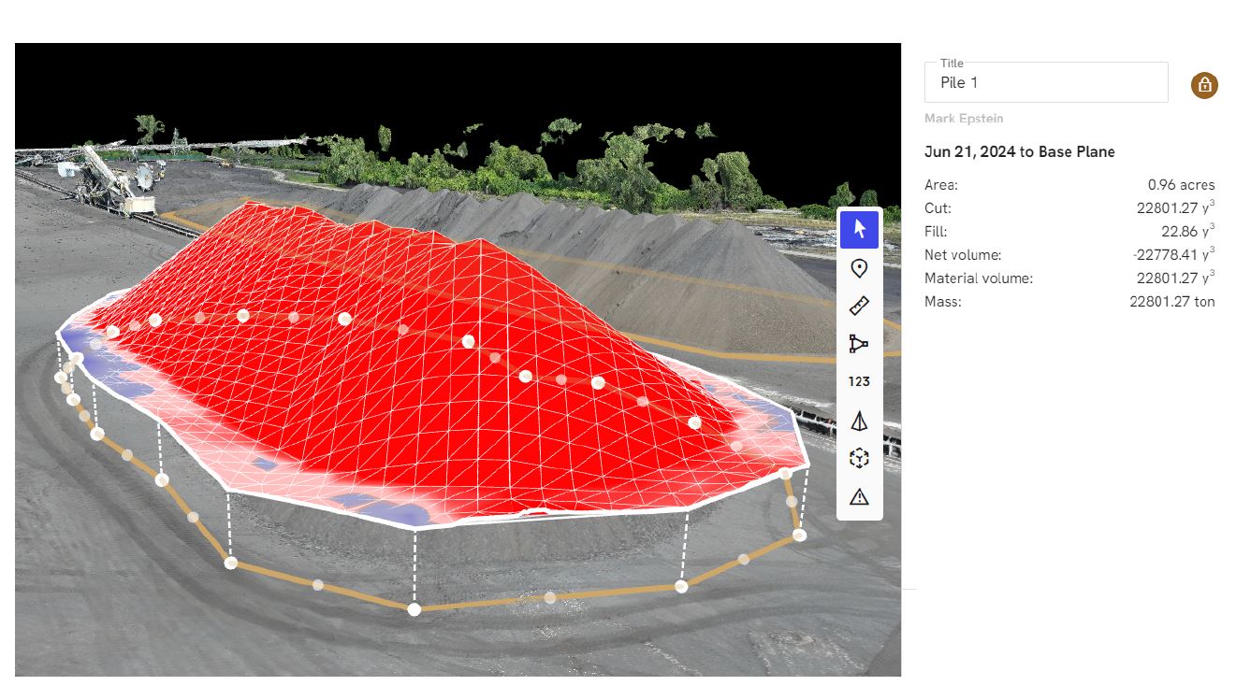Click into the Pile 1 title field
1236x700 pixels.
1045,83
